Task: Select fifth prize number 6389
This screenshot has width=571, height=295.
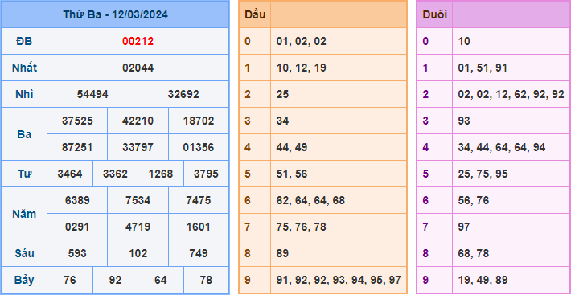Action: [x=77, y=200]
